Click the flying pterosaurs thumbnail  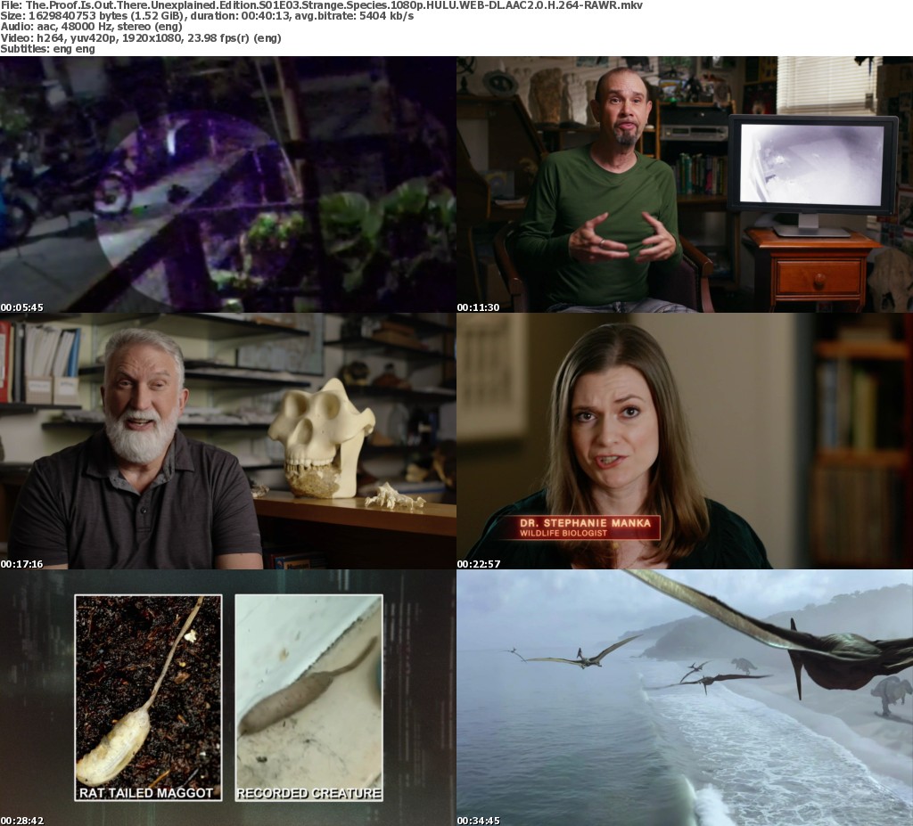tap(685, 698)
